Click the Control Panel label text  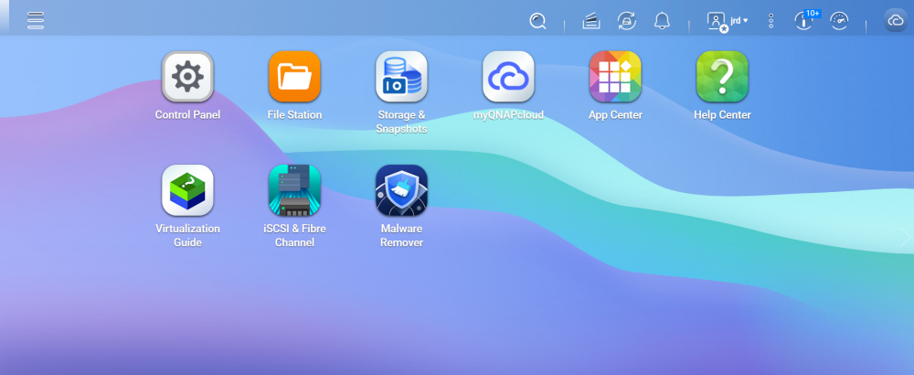pos(187,115)
